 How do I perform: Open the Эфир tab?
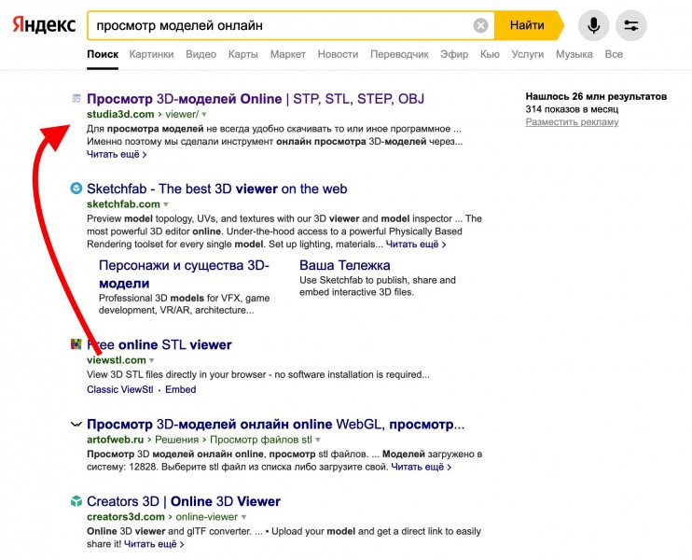pos(454,54)
